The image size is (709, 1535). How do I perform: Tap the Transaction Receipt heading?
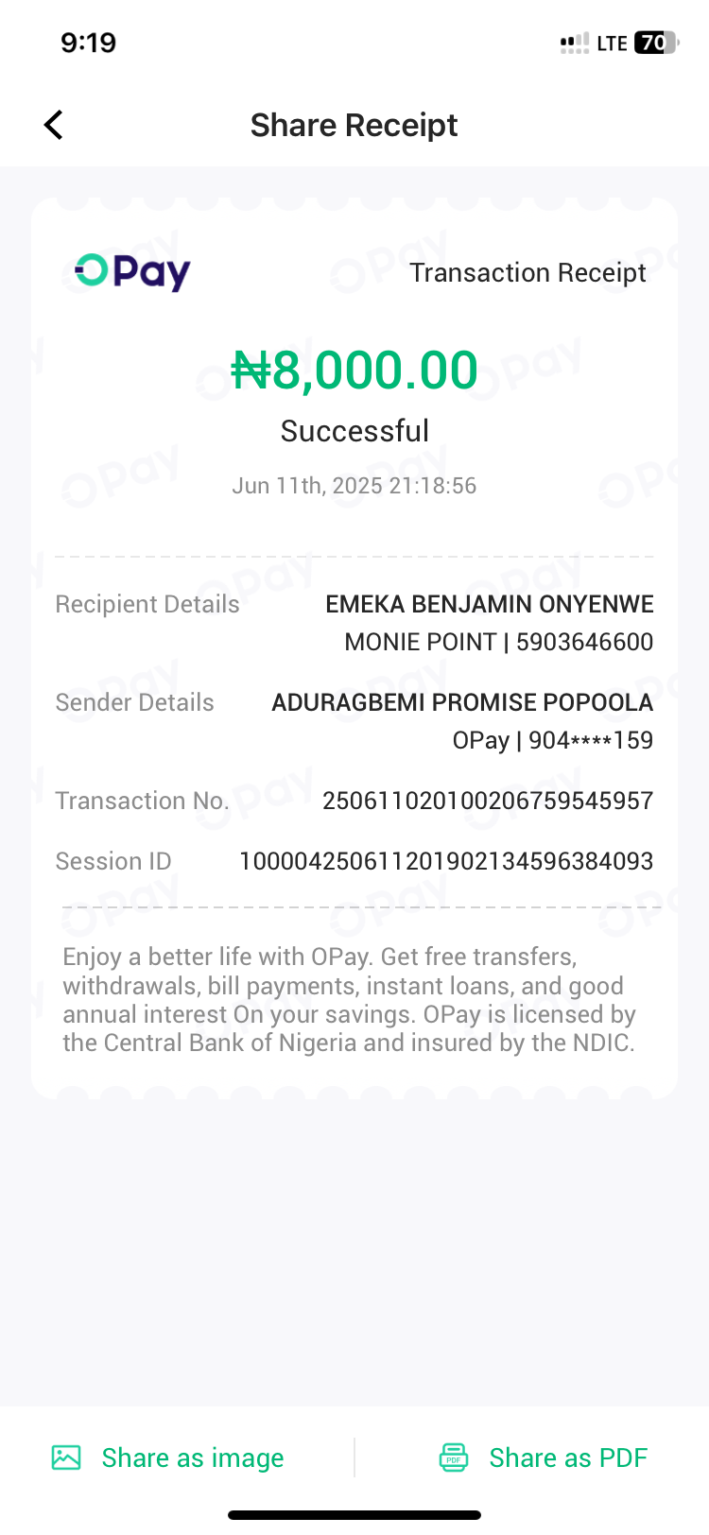(x=527, y=272)
